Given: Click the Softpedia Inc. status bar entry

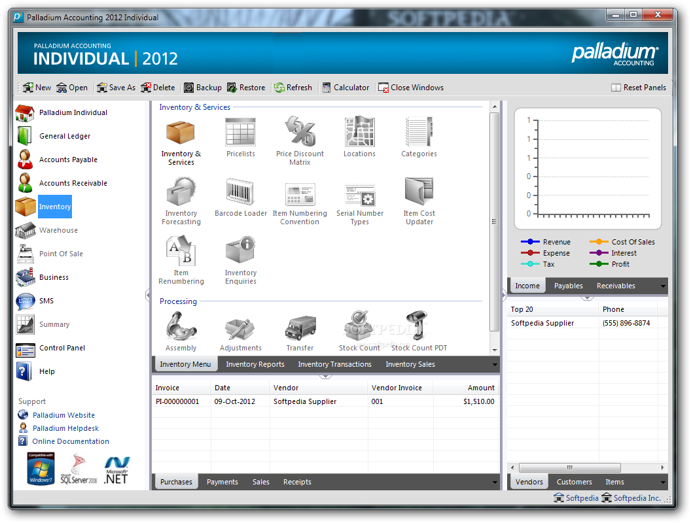Looking at the screenshot, I should (x=631, y=498).
